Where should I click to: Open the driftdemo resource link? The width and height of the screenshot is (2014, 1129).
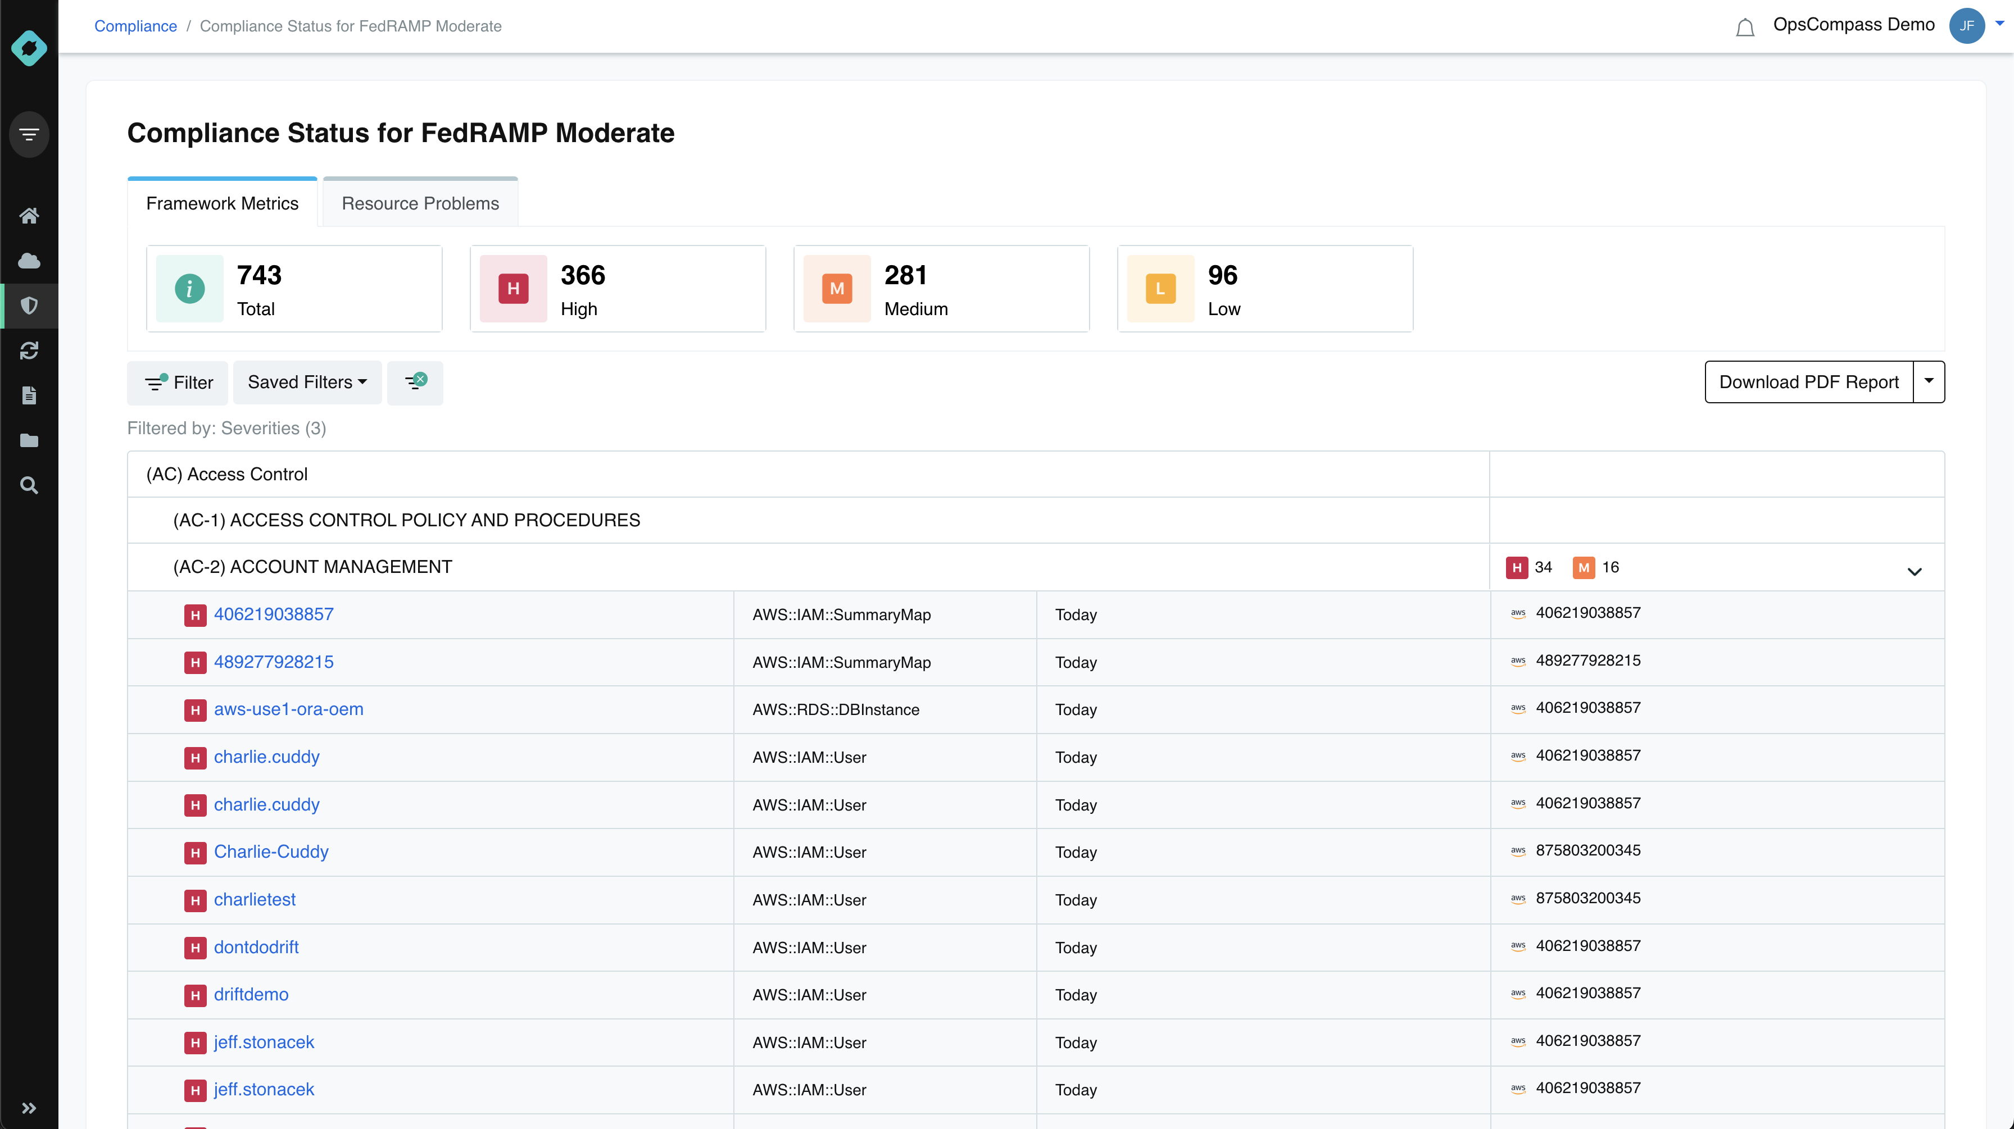251,995
